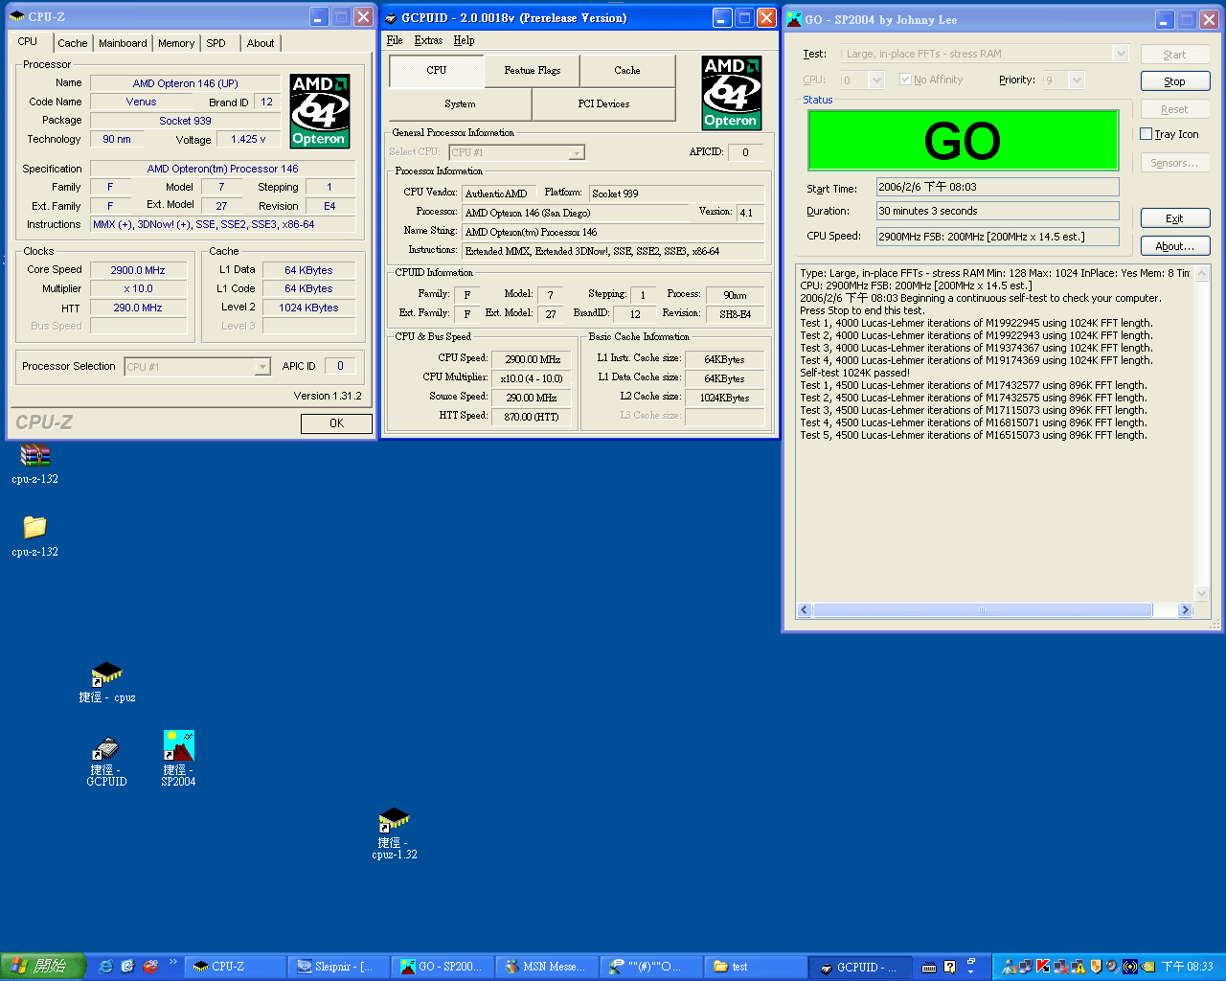Select the CPU tab in GCPUID
Screen dimensions: 1226x981
point(437,70)
